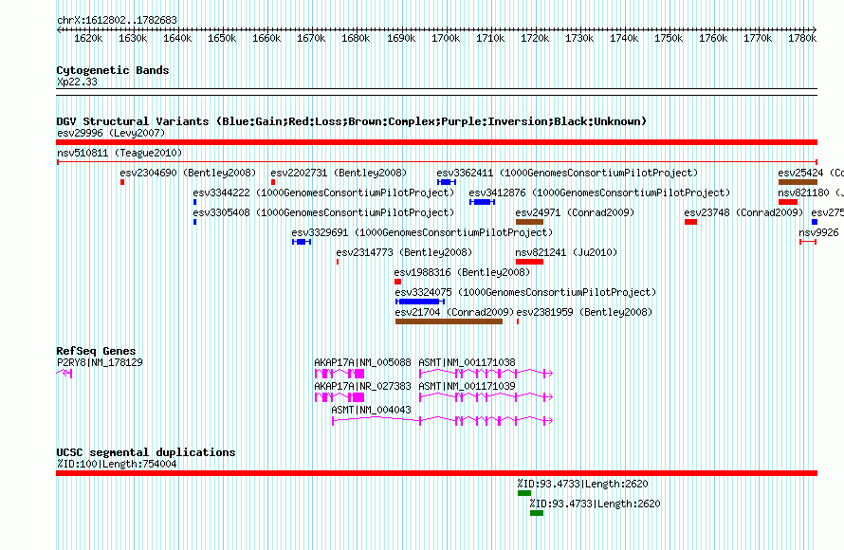Open the esv29996 (Levy2007) variant label
844x550 pixels.
click(x=111, y=133)
